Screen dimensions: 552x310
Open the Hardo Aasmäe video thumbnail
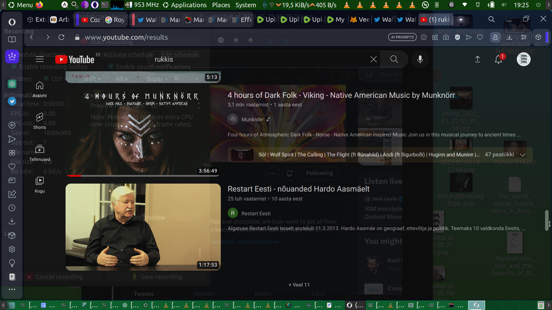click(x=143, y=227)
